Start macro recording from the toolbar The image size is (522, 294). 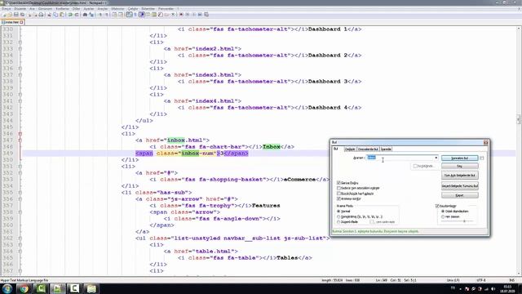(181, 15)
